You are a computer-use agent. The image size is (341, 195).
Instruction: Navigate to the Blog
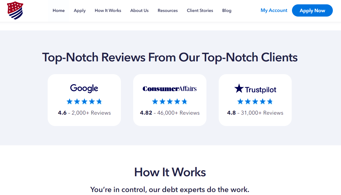pos(227,11)
